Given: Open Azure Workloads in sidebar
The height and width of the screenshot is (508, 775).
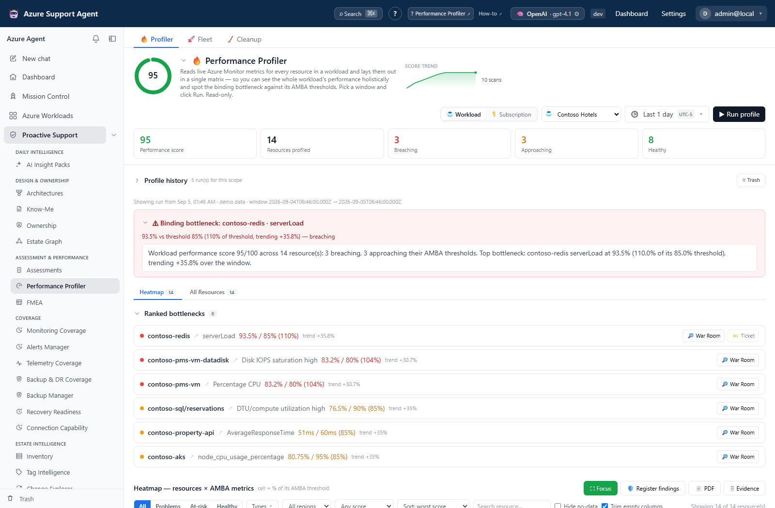Looking at the screenshot, I should (x=47, y=116).
